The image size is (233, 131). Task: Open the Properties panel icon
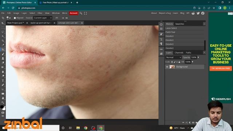[x=161, y=29]
